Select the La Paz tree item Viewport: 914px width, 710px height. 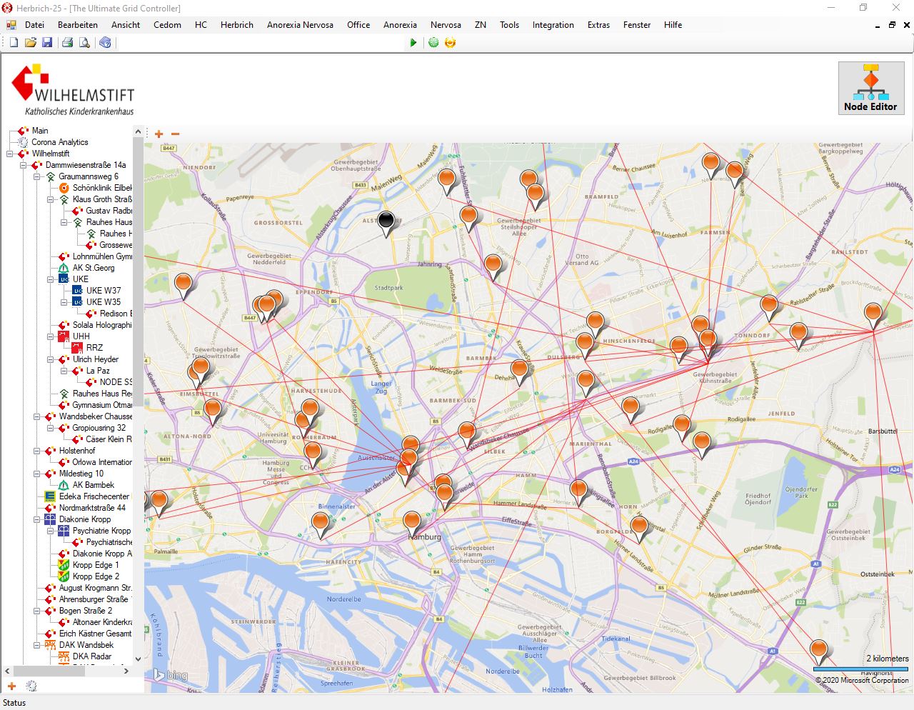click(x=98, y=371)
